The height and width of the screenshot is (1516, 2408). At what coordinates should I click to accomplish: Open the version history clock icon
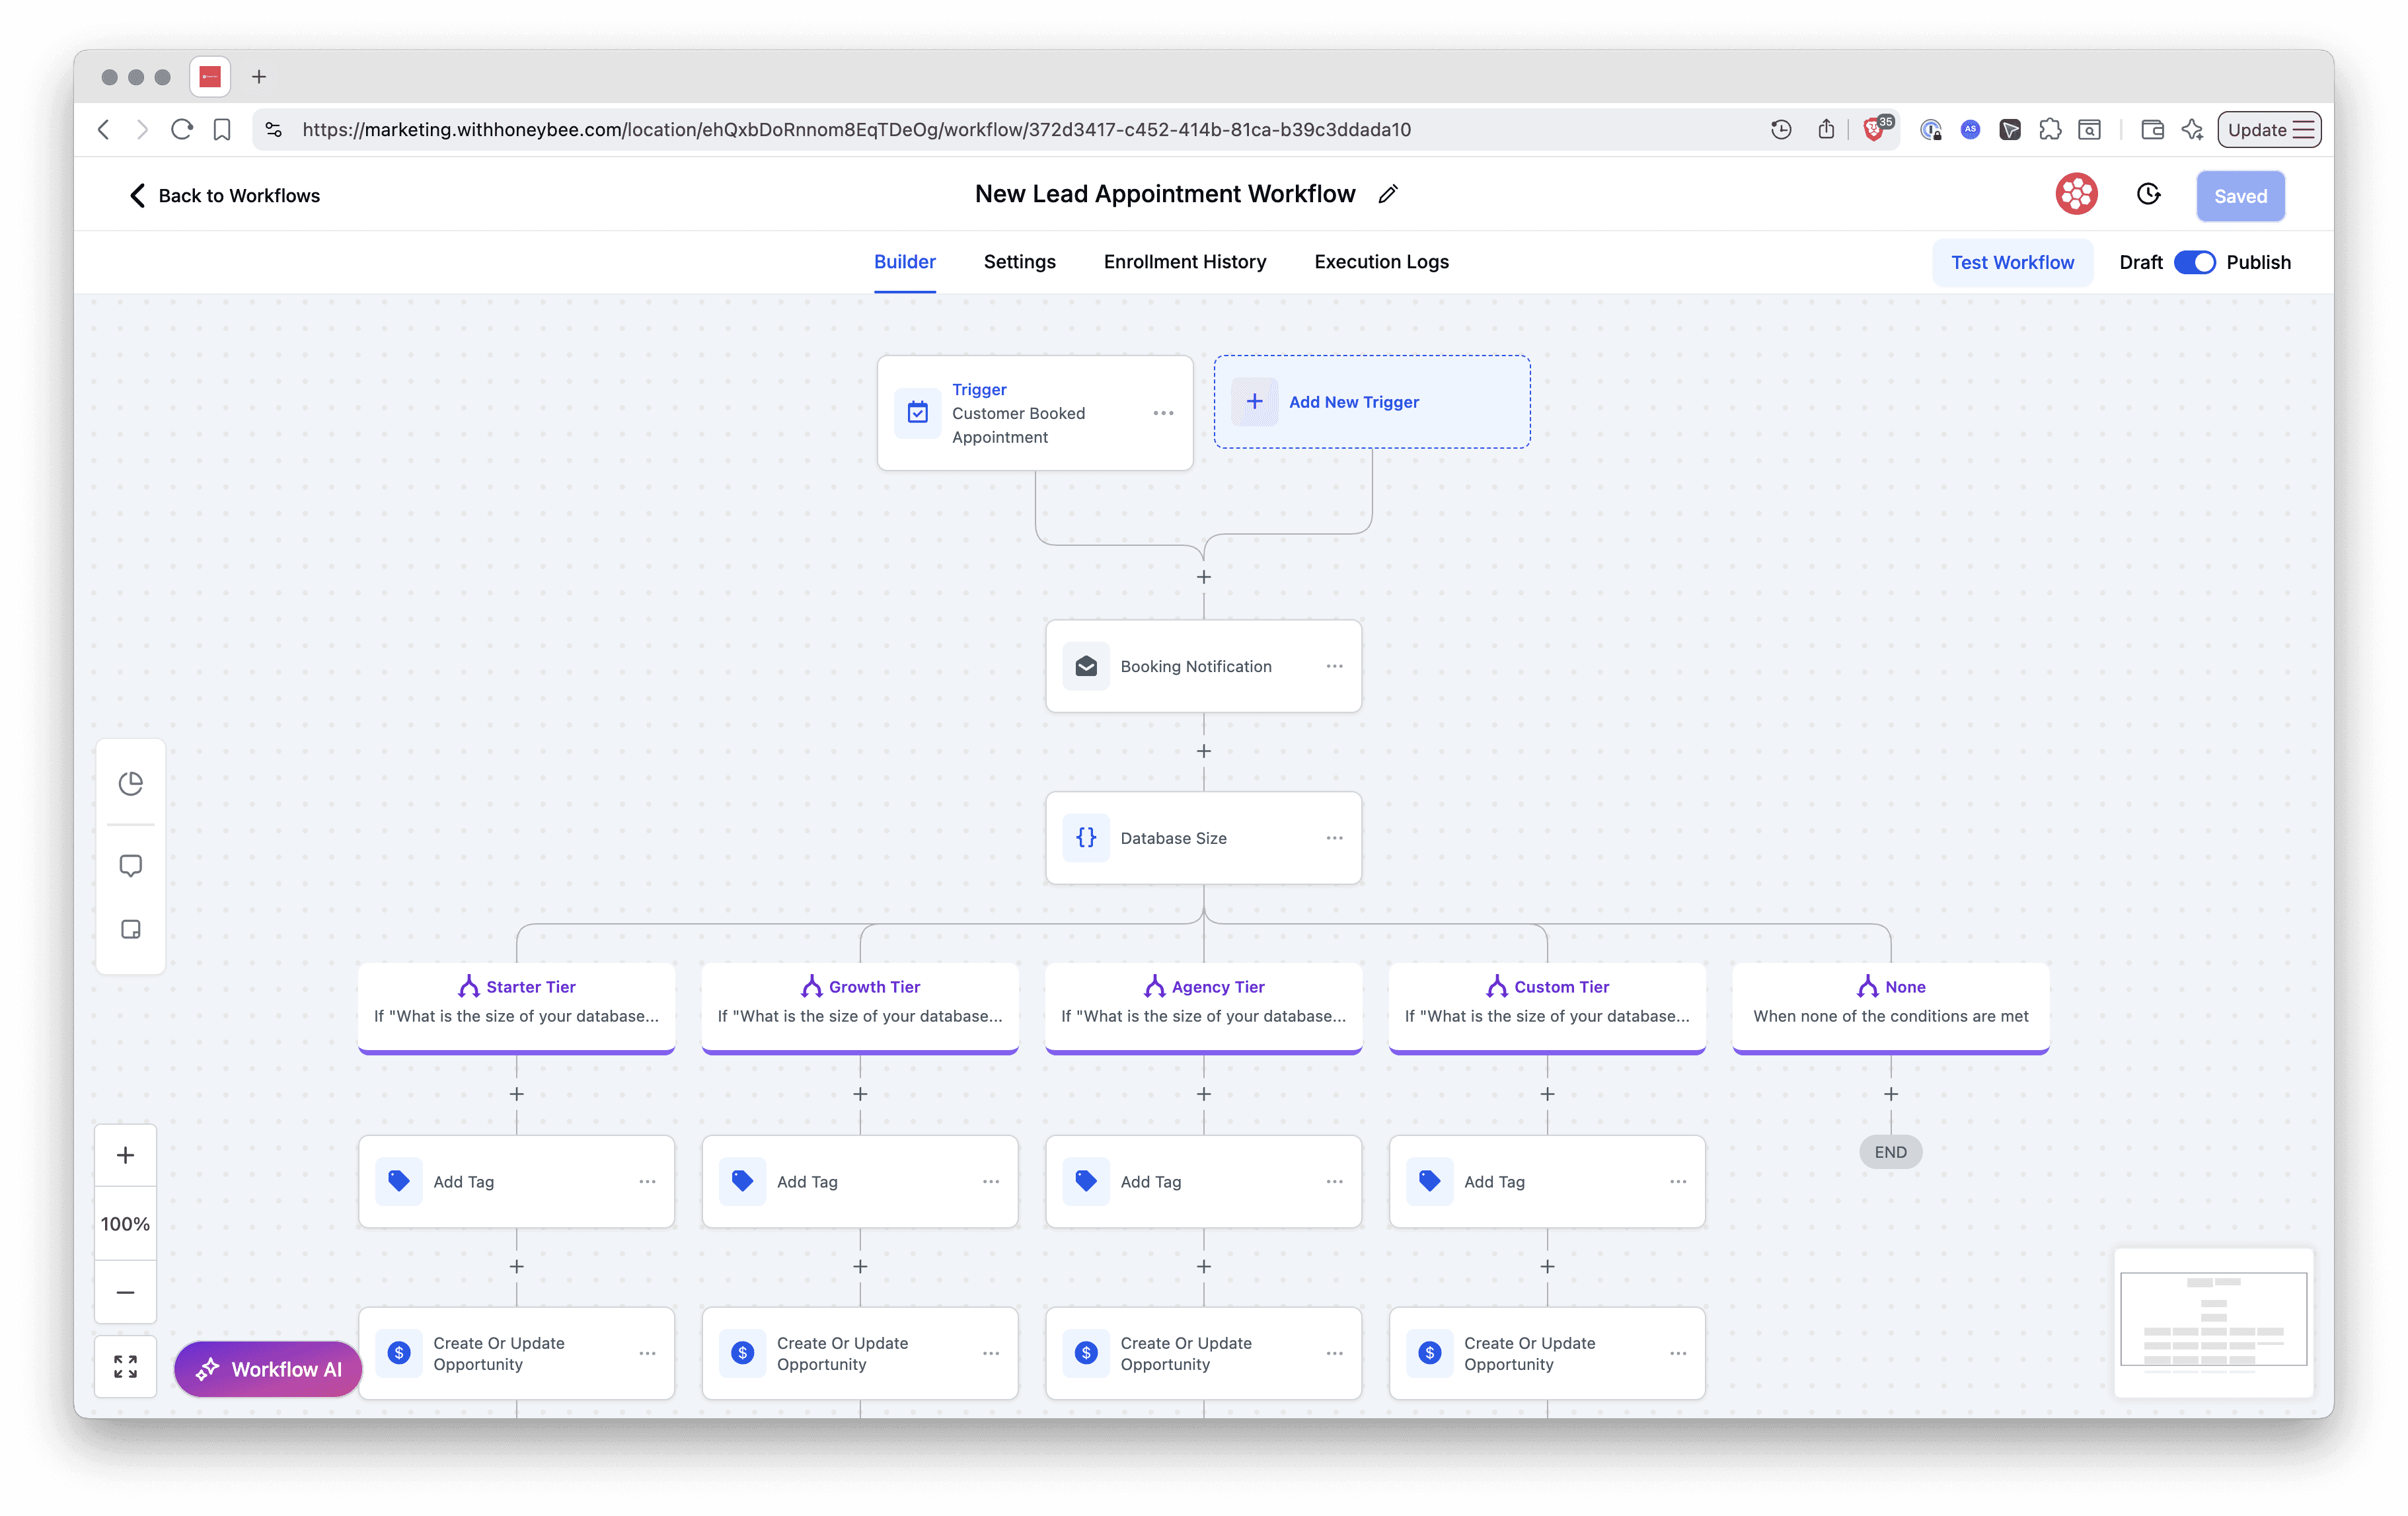(2148, 194)
